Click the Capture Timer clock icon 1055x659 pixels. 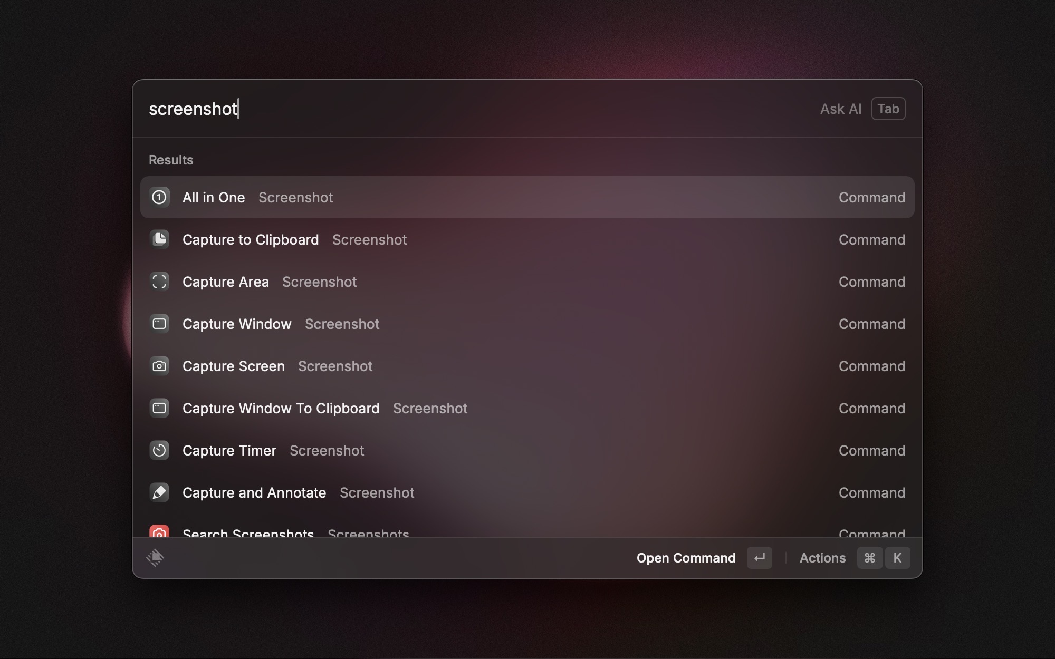[x=159, y=450]
